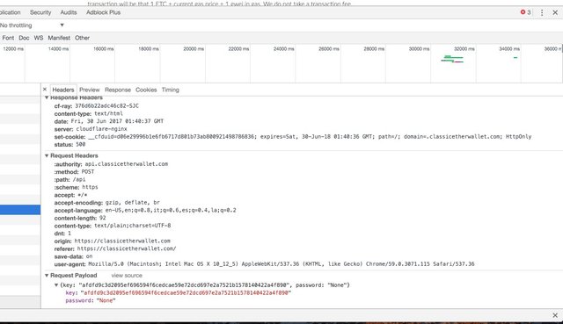Click the save-data on value
This screenshot has width=563, height=324.
pyautogui.click(x=89, y=256)
